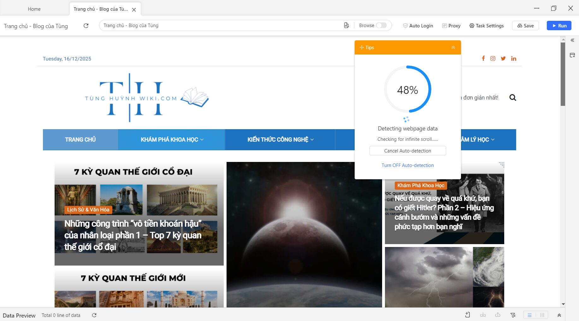Select the TRANG CHỦ navigation item

[x=80, y=140]
